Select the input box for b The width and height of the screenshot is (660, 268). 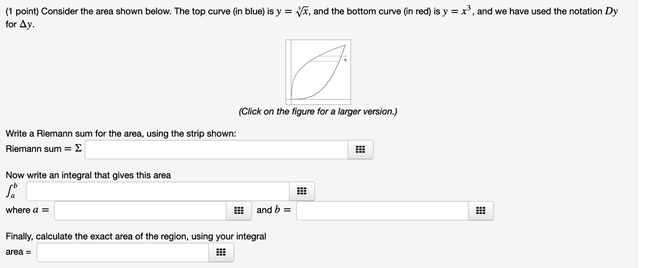pyautogui.click(x=383, y=211)
